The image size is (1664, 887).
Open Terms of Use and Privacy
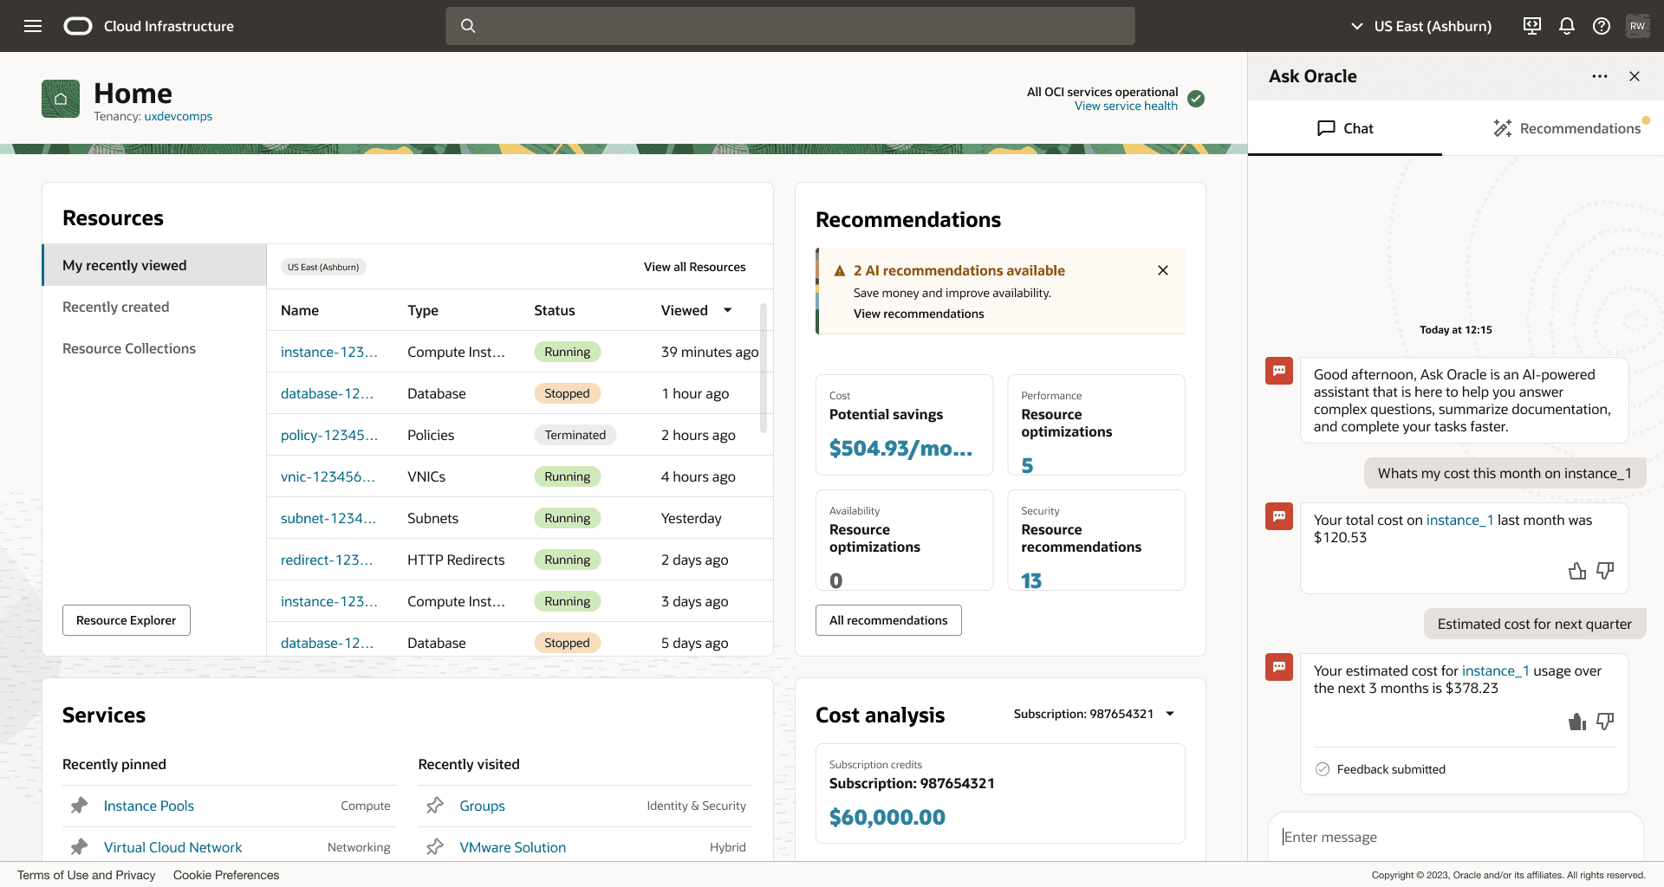coord(87,875)
